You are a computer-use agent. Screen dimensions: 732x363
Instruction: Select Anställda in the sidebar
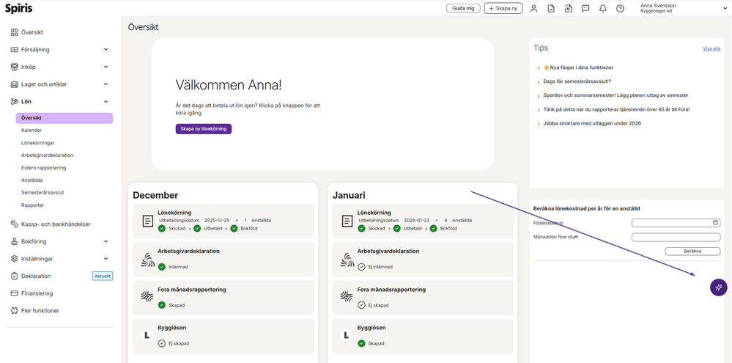click(32, 180)
